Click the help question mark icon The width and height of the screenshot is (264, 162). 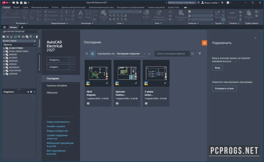228,3
